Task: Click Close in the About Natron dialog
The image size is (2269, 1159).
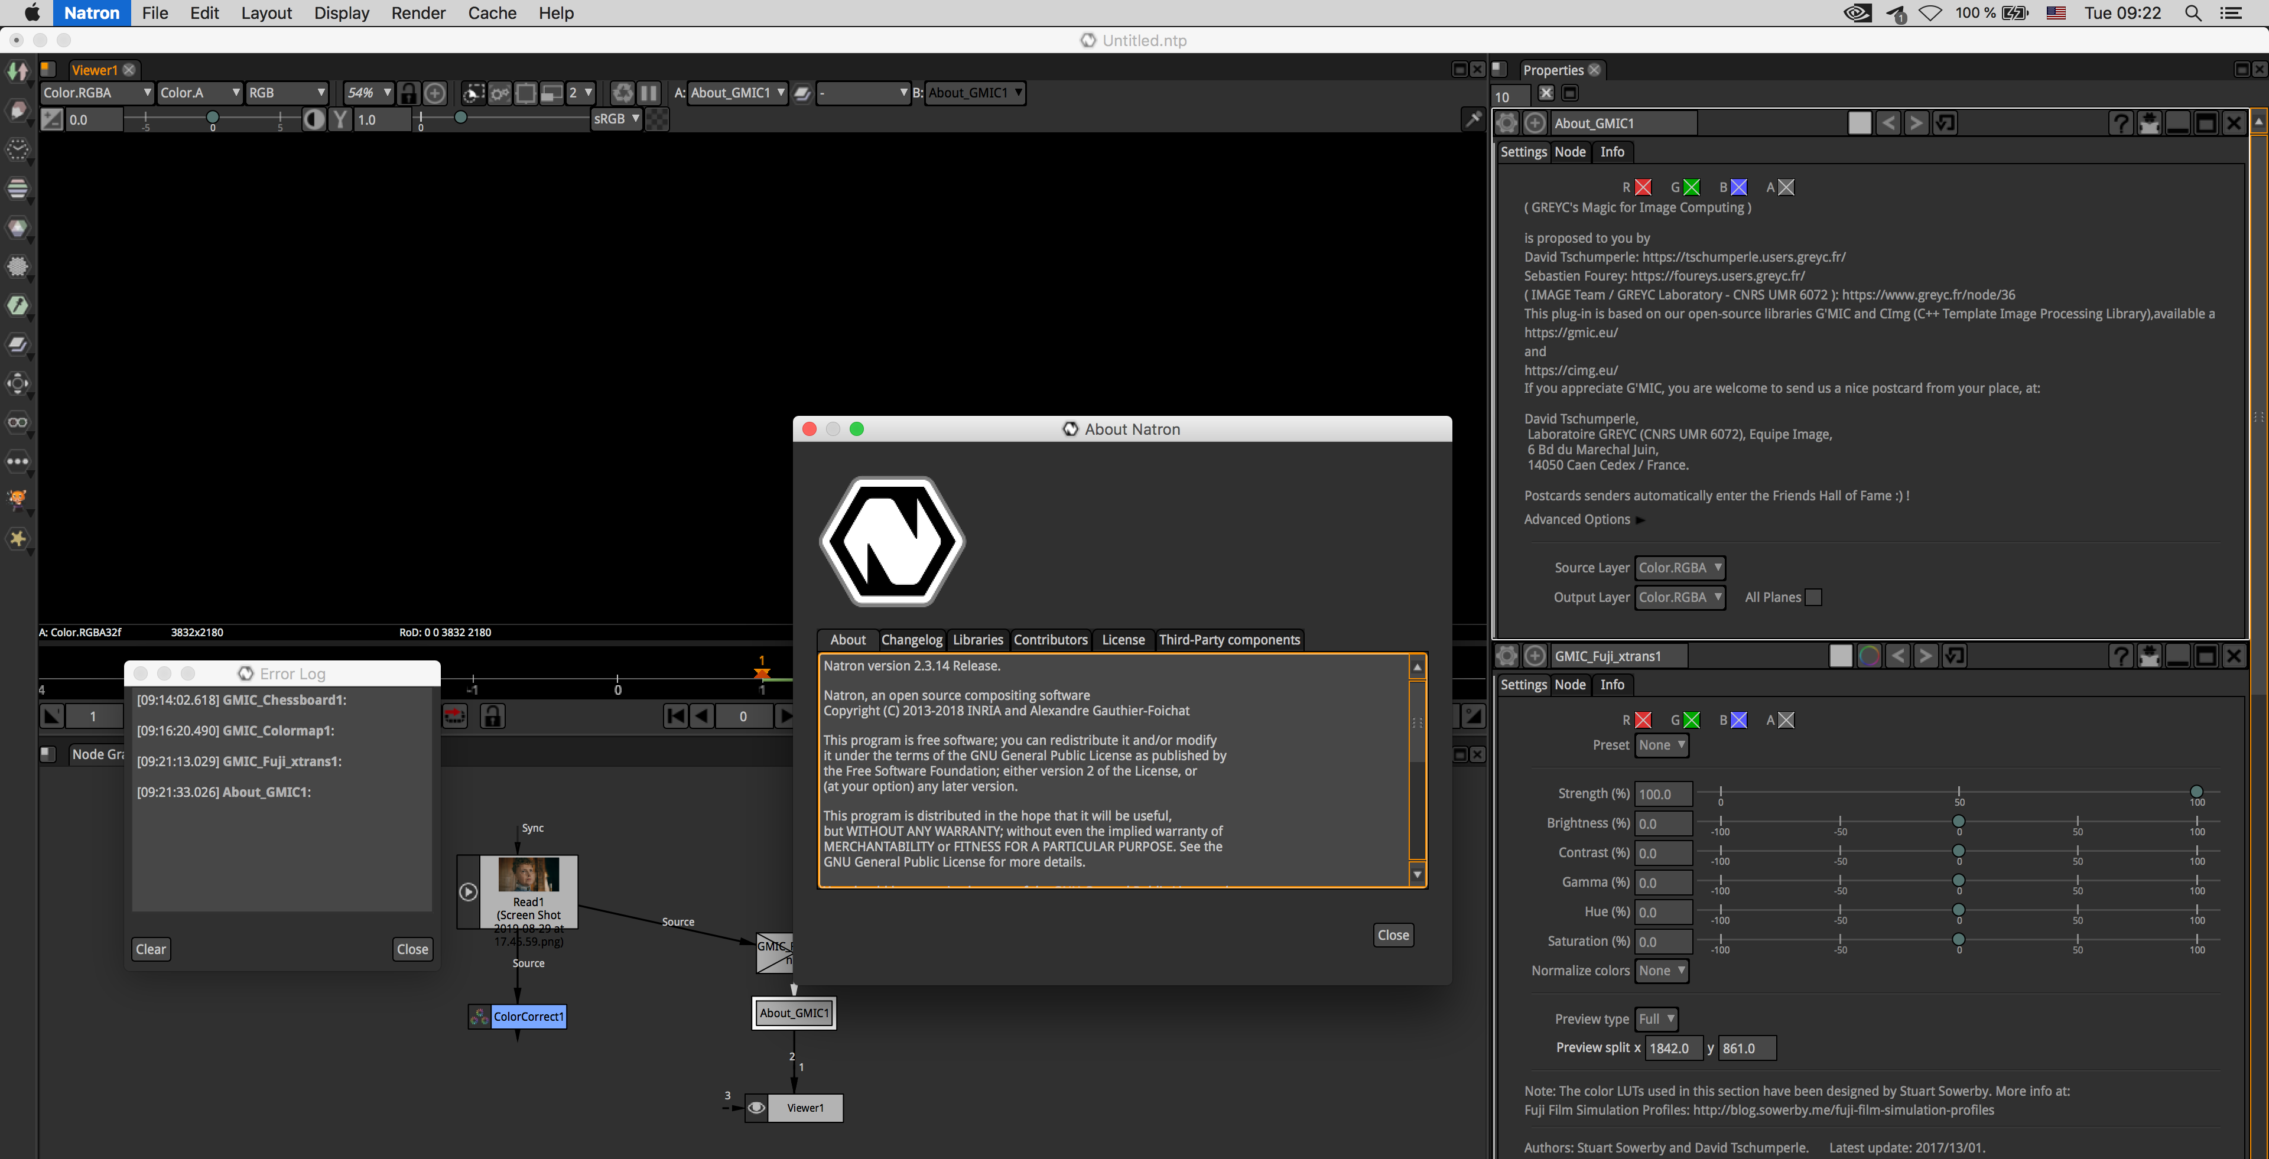Action: pyautogui.click(x=1393, y=935)
